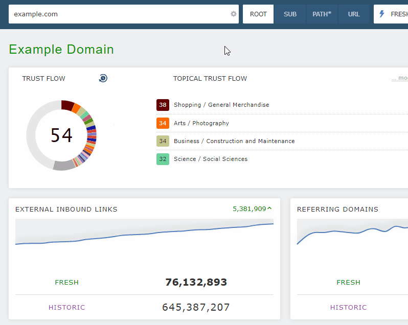Click the khaki 34 Business badge

[x=163, y=141]
